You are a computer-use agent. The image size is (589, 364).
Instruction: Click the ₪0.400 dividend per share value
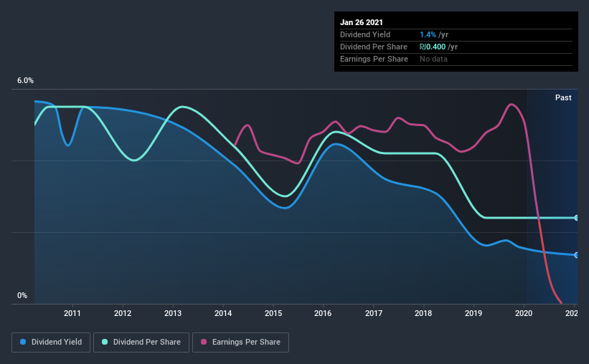click(x=433, y=47)
